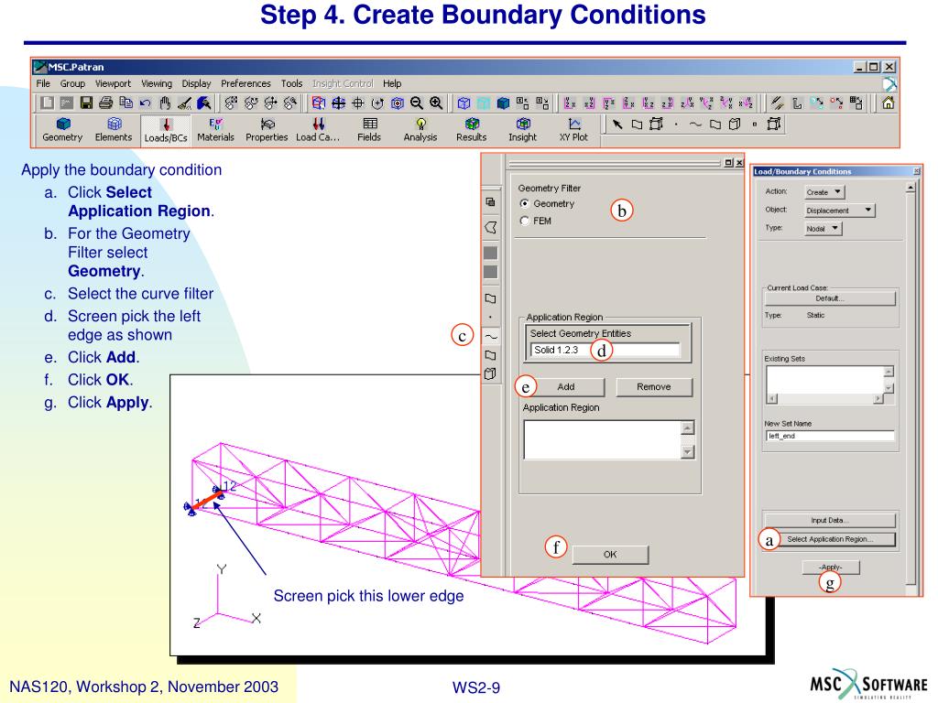Screen dimensions: 938x703
Task: Click the Select Geometry Entities input field
Action: coord(605,350)
